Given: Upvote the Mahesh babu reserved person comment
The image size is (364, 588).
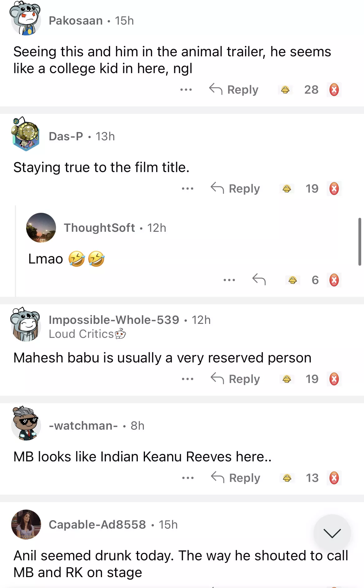Looking at the screenshot, I should [x=287, y=379].
